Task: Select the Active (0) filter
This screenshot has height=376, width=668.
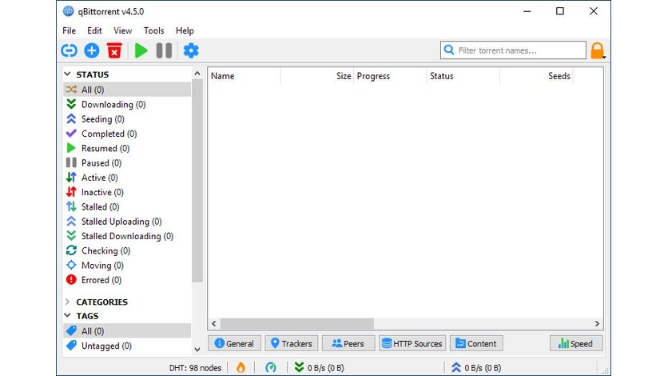Action: click(x=127, y=178)
